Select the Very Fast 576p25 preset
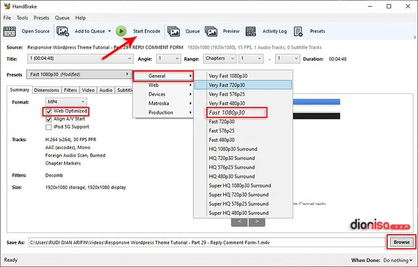Screen dimensions: 418x267 (243, 94)
